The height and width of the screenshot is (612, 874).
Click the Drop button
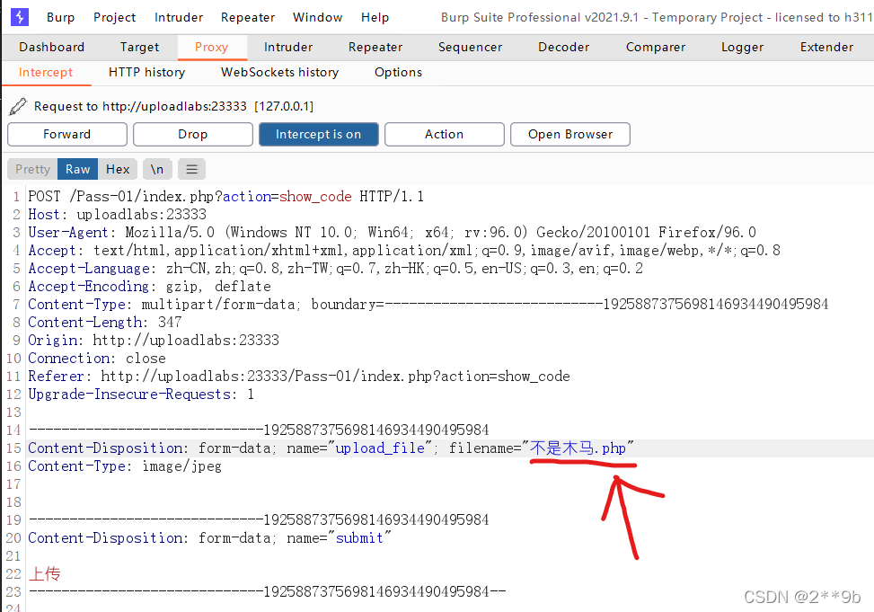point(193,135)
